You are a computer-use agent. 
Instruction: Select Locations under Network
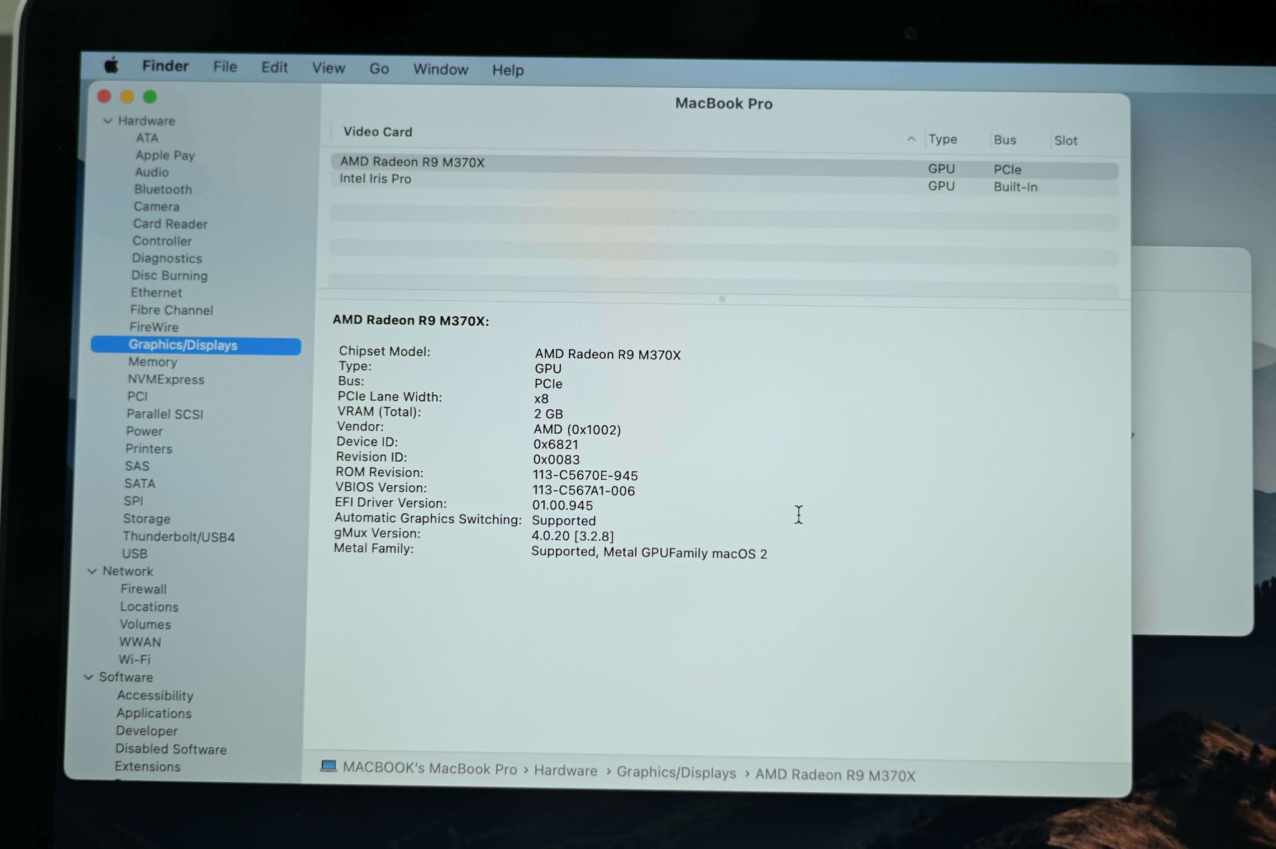coord(149,607)
